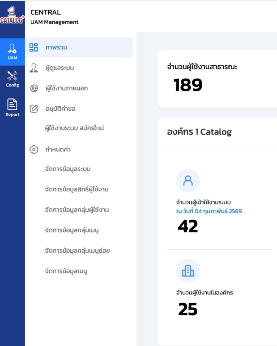Open ผู้ดูแลระบบ menu item
Screen dimensions: 277x346
tap(60, 68)
